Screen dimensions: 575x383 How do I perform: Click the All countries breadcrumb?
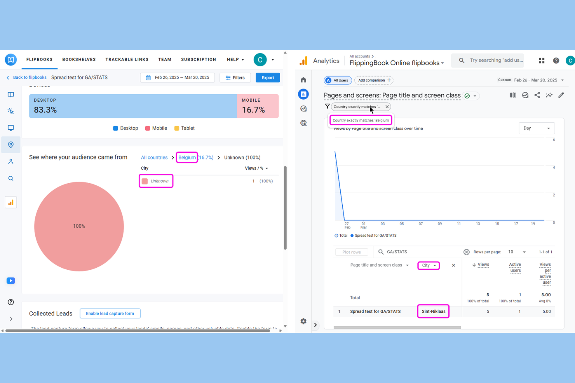pyautogui.click(x=154, y=158)
